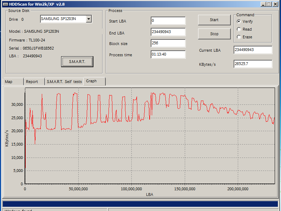Screen dimensions: 281x211
Task: Click the blue scan progress bar
Action: (x=140, y=204)
